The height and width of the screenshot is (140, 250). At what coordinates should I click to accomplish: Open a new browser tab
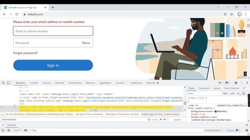pyautogui.click(x=53, y=7)
